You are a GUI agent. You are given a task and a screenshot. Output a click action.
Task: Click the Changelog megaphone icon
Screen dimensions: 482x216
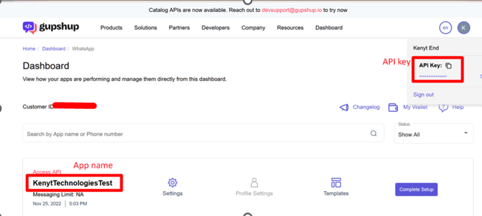[344, 108]
